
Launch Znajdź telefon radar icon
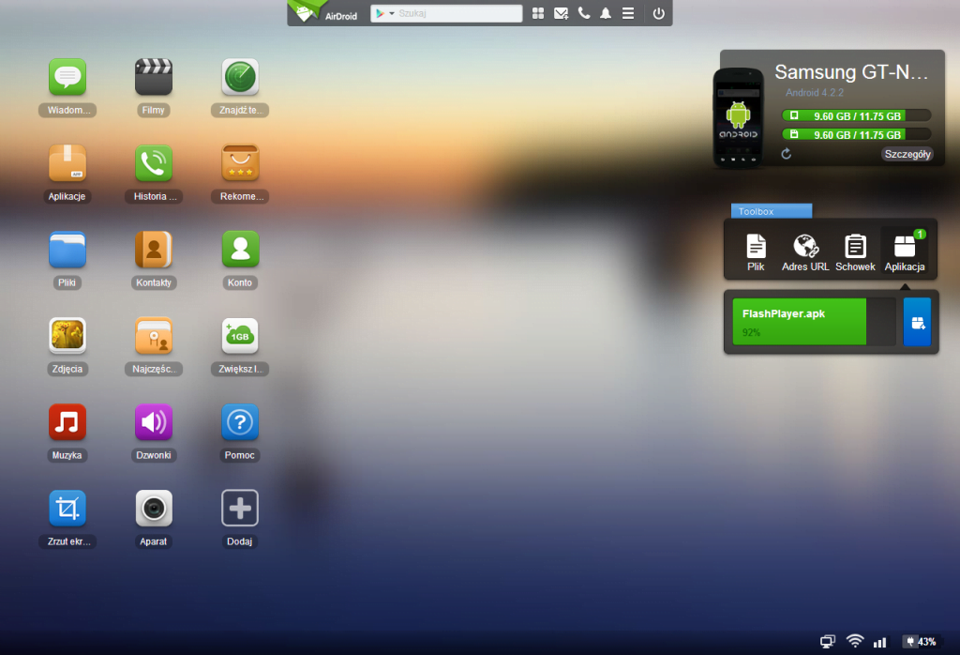(240, 77)
